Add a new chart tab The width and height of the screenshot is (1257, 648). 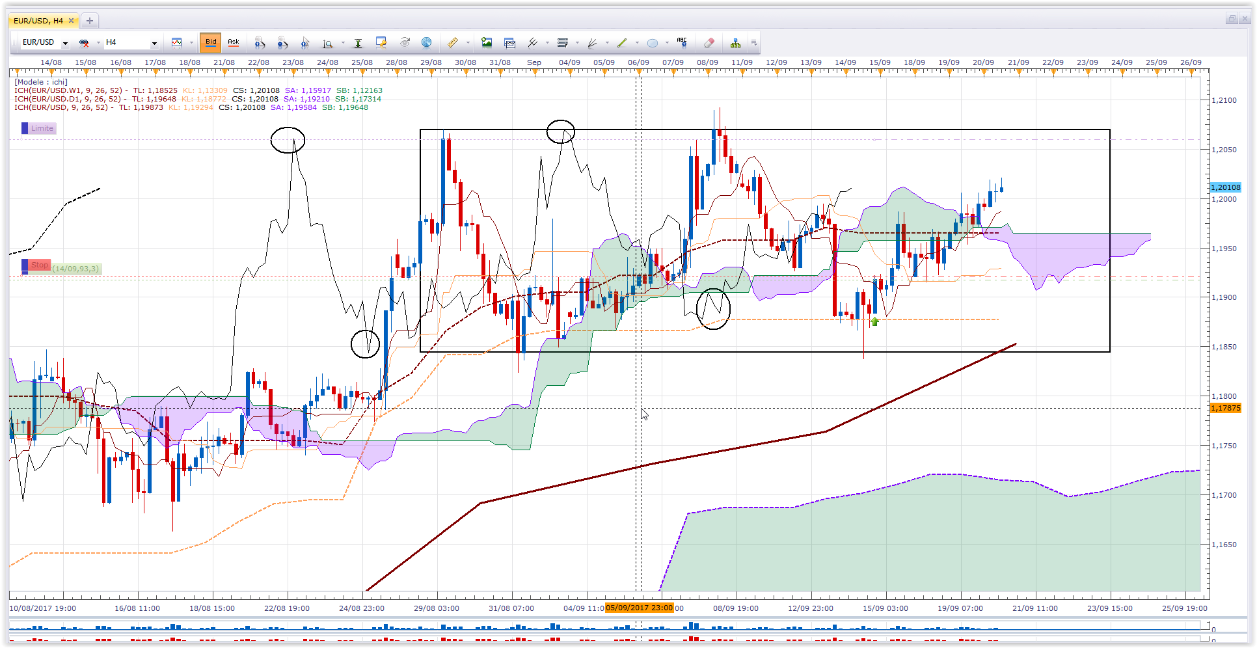(90, 21)
